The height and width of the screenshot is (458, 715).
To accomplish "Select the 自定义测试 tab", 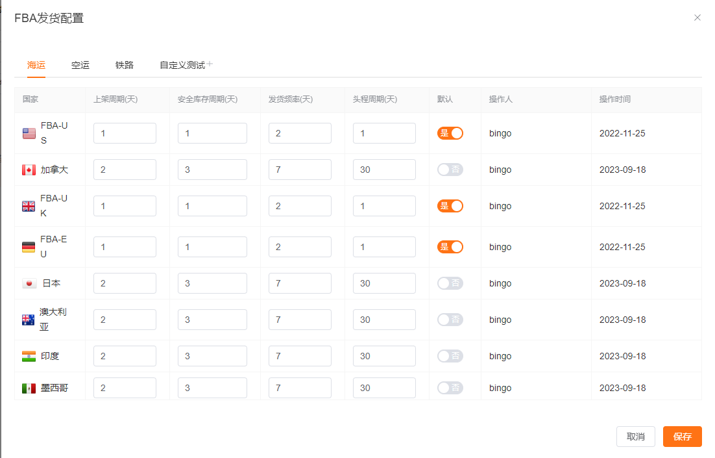I will point(182,65).
